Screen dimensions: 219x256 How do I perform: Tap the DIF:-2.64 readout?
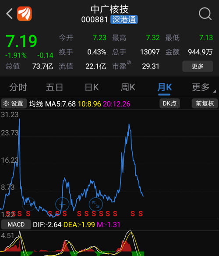[x=47, y=224]
